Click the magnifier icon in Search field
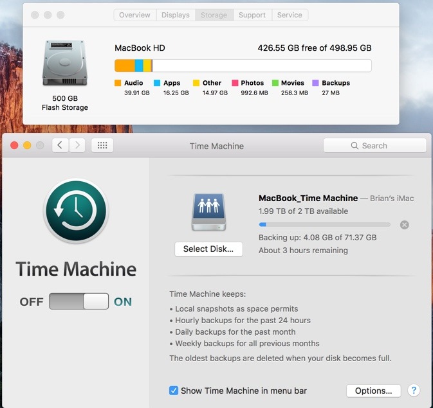This screenshot has width=433, height=408. click(355, 146)
